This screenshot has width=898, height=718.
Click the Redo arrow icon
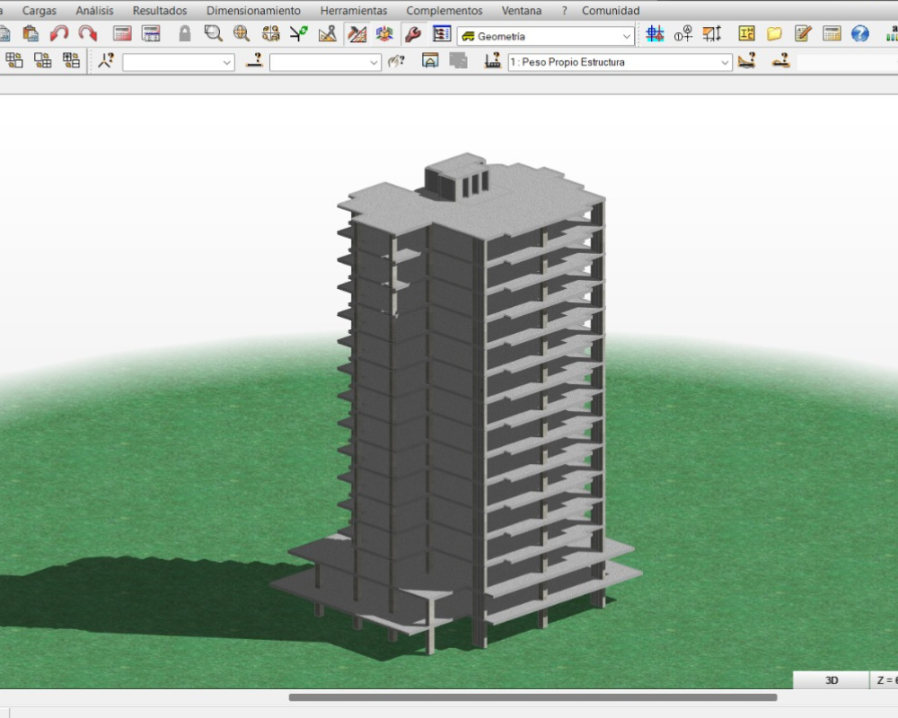(x=87, y=34)
